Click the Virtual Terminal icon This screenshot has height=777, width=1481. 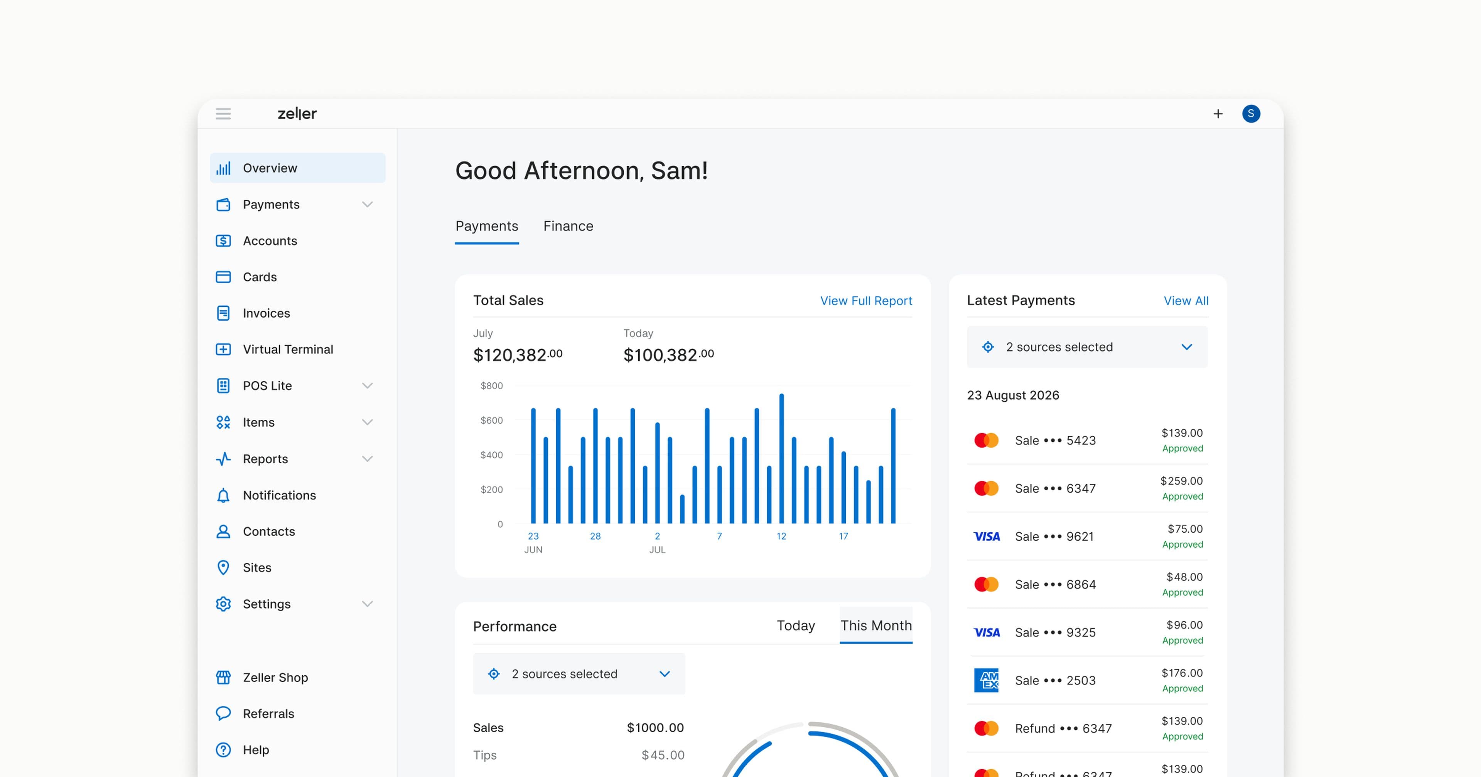(x=223, y=350)
